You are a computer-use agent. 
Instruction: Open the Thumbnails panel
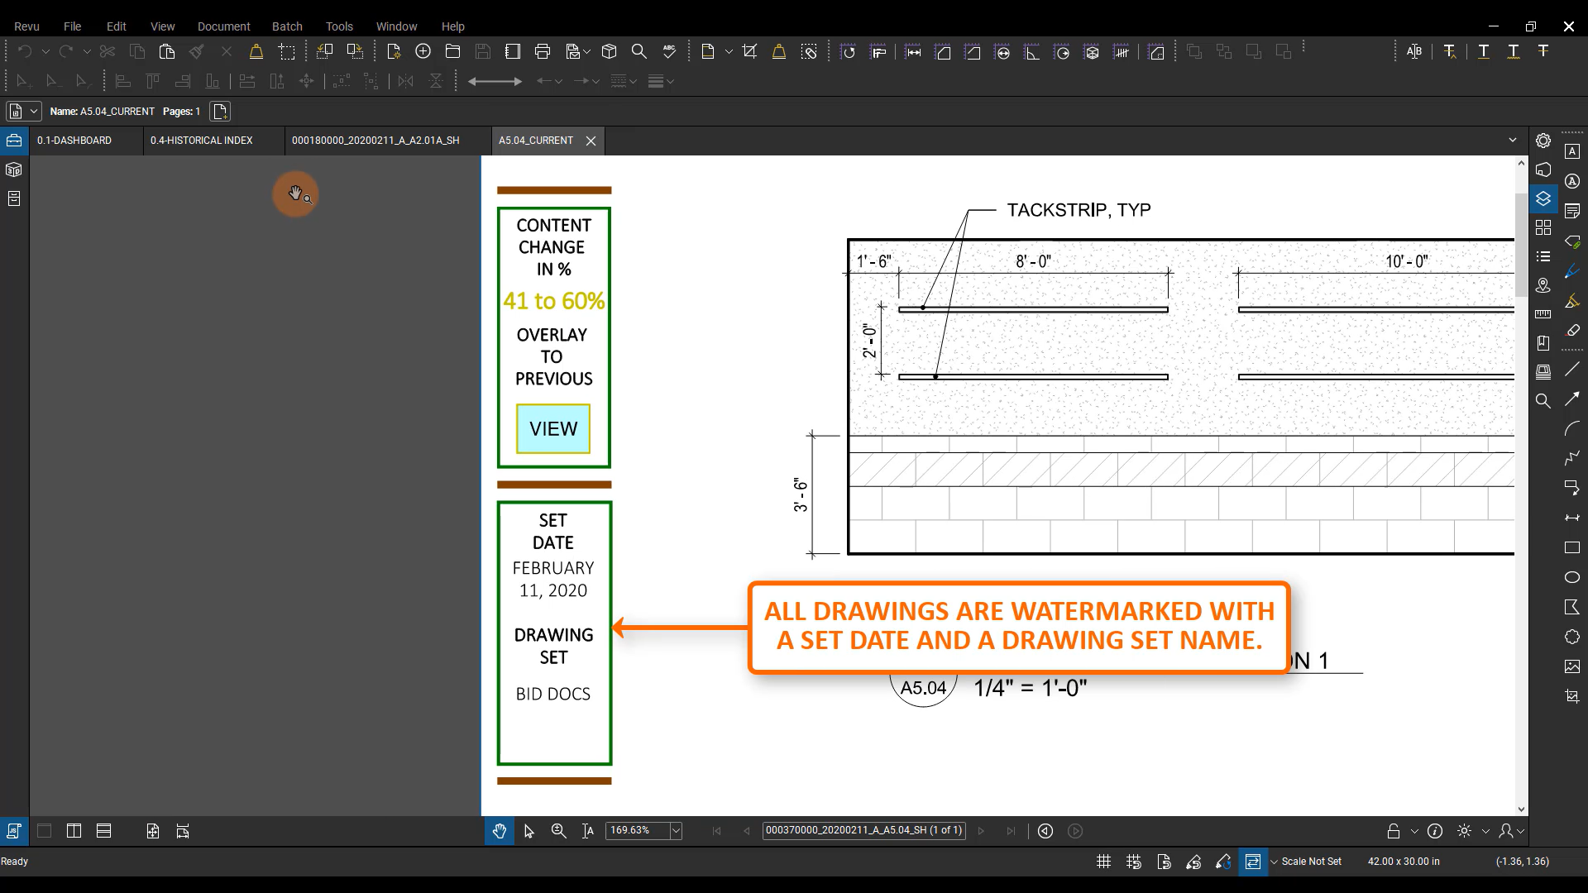coord(1543,227)
